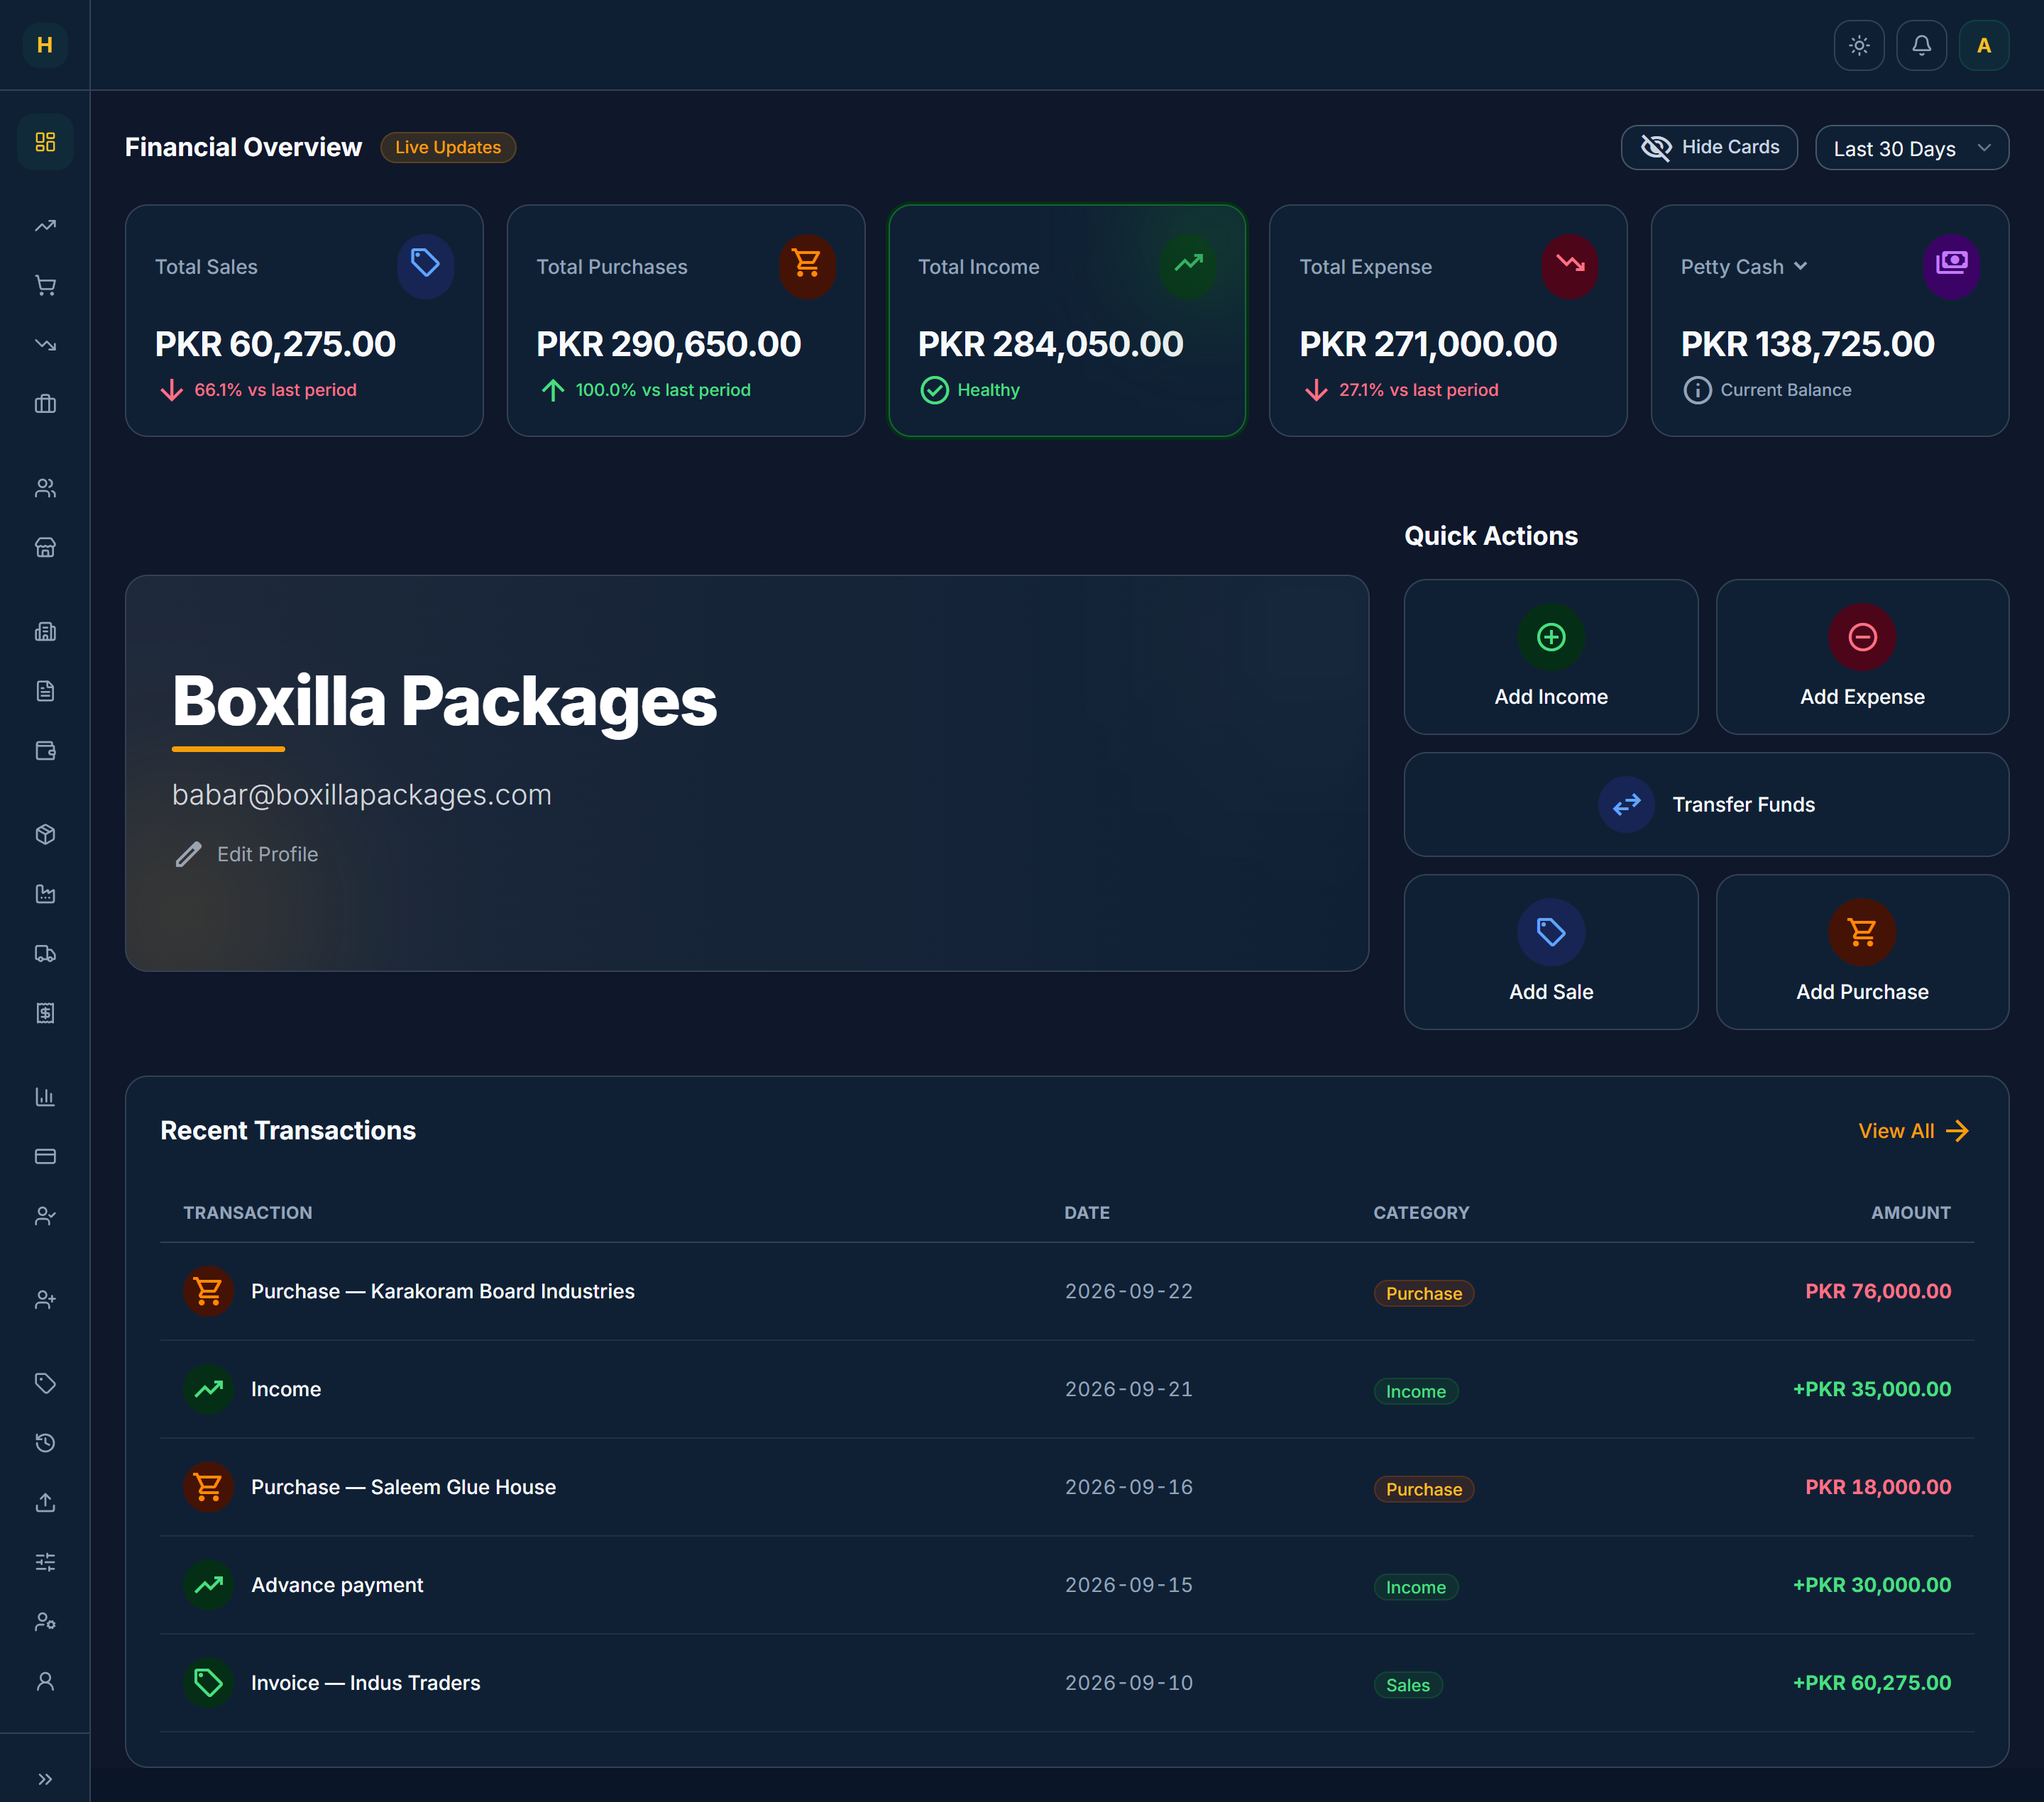The height and width of the screenshot is (1802, 2044).
Task: Click Edit Profile link
Action: click(x=246, y=854)
